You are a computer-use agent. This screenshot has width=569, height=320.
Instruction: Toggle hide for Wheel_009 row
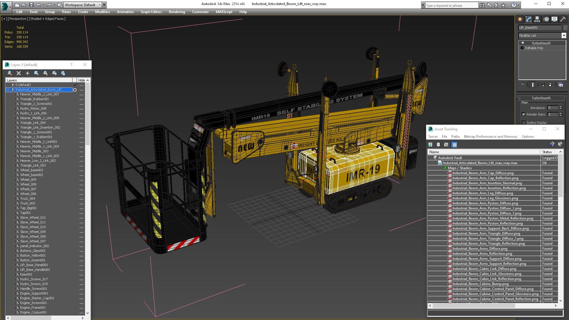click(81, 180)
